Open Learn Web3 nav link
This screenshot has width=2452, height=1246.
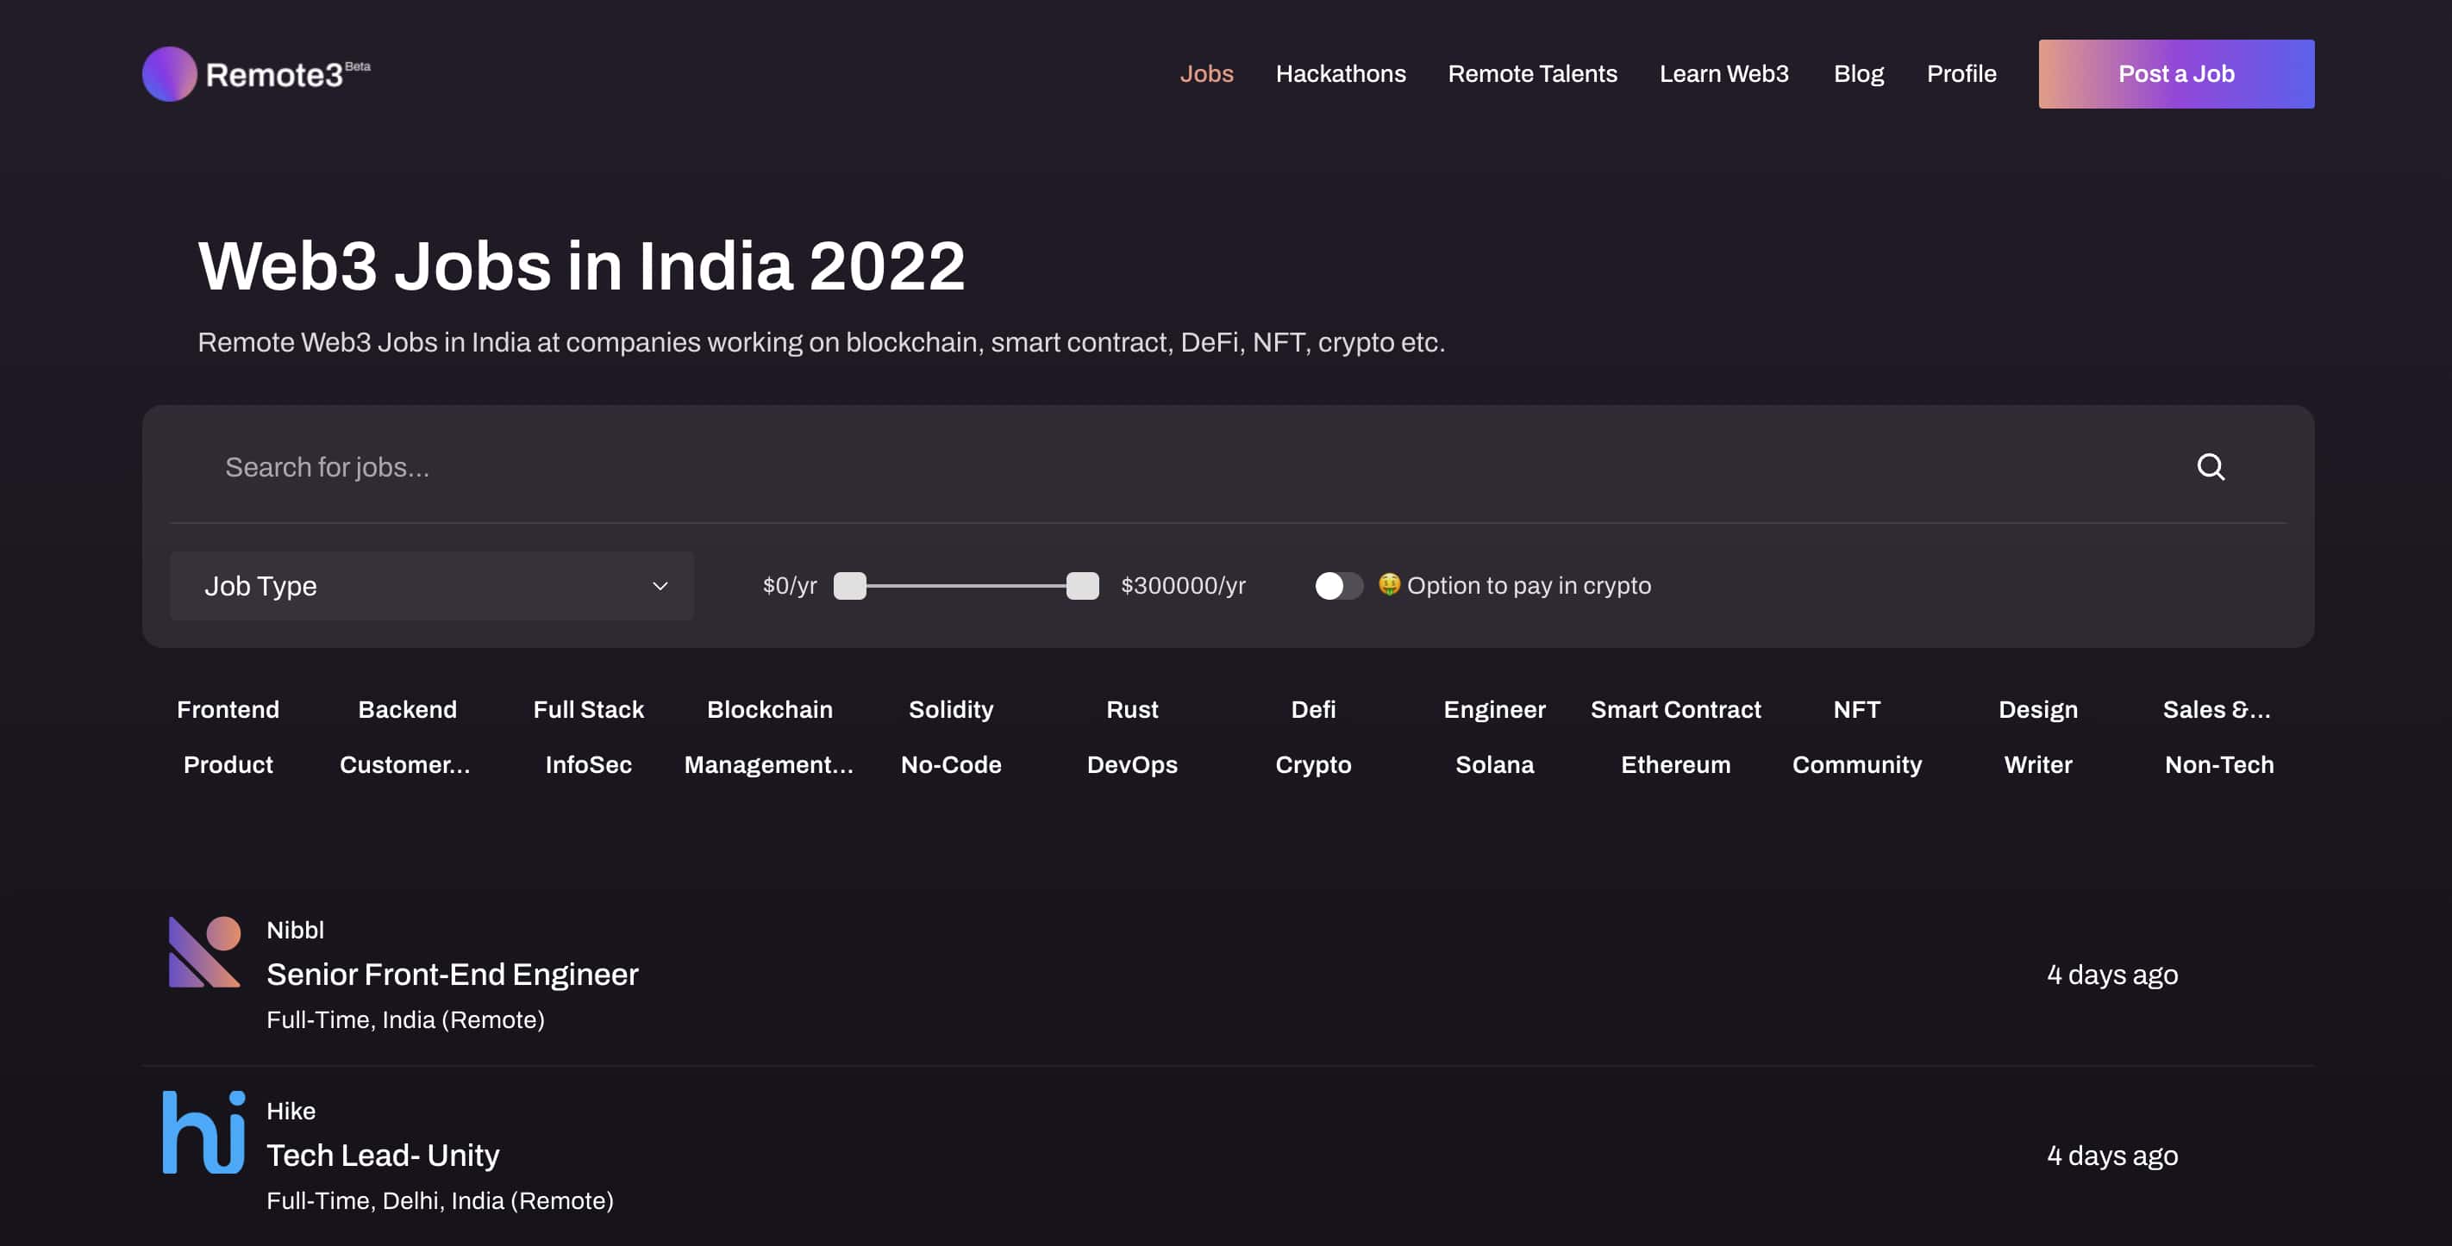point(1723,73)
